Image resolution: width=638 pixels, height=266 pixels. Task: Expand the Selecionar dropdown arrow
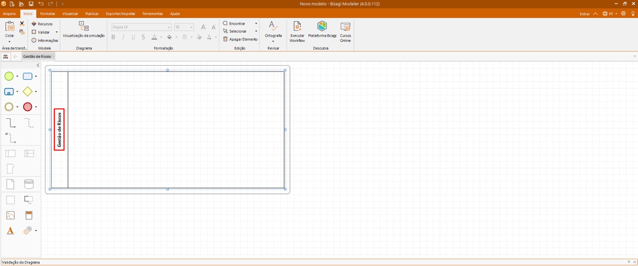point(256,31)
